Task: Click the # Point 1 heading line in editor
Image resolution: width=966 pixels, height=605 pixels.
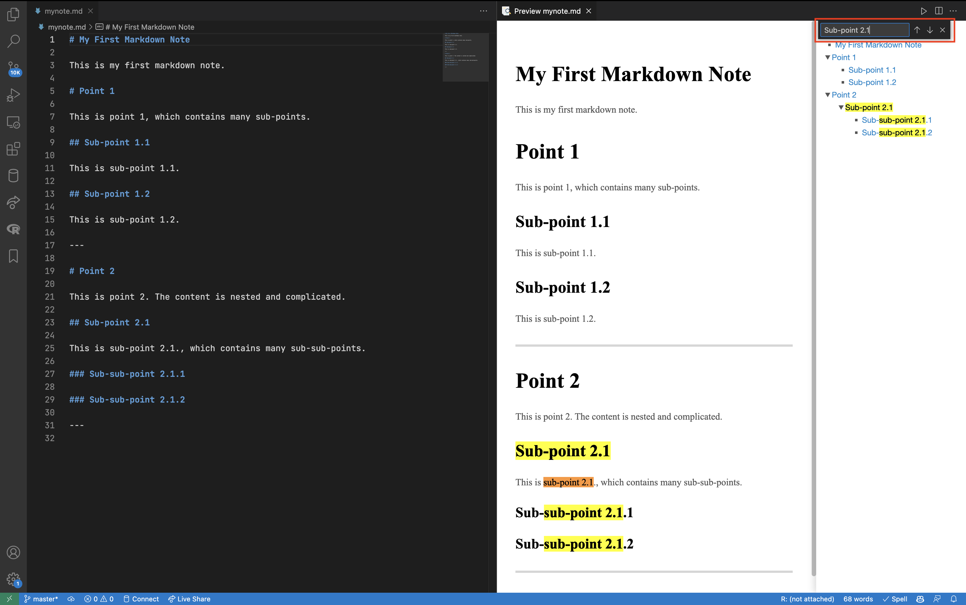Action: click(92, 91)
